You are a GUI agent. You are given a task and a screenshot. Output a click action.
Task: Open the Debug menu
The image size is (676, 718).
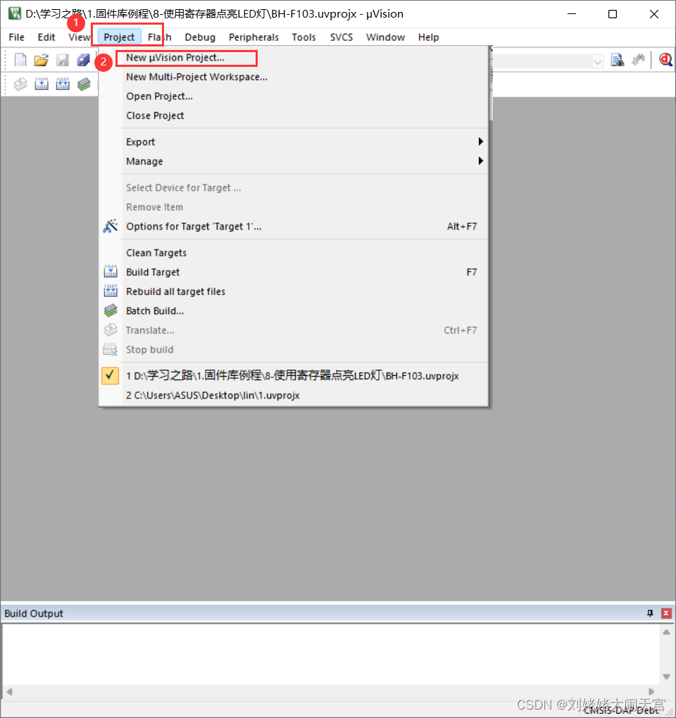click(200, 37)
